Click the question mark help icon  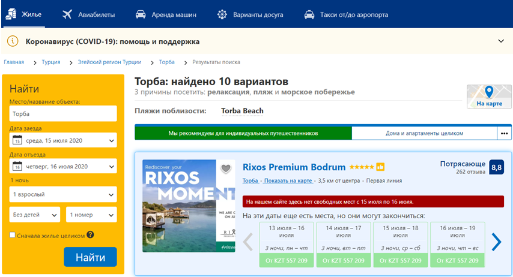[90, 234]
